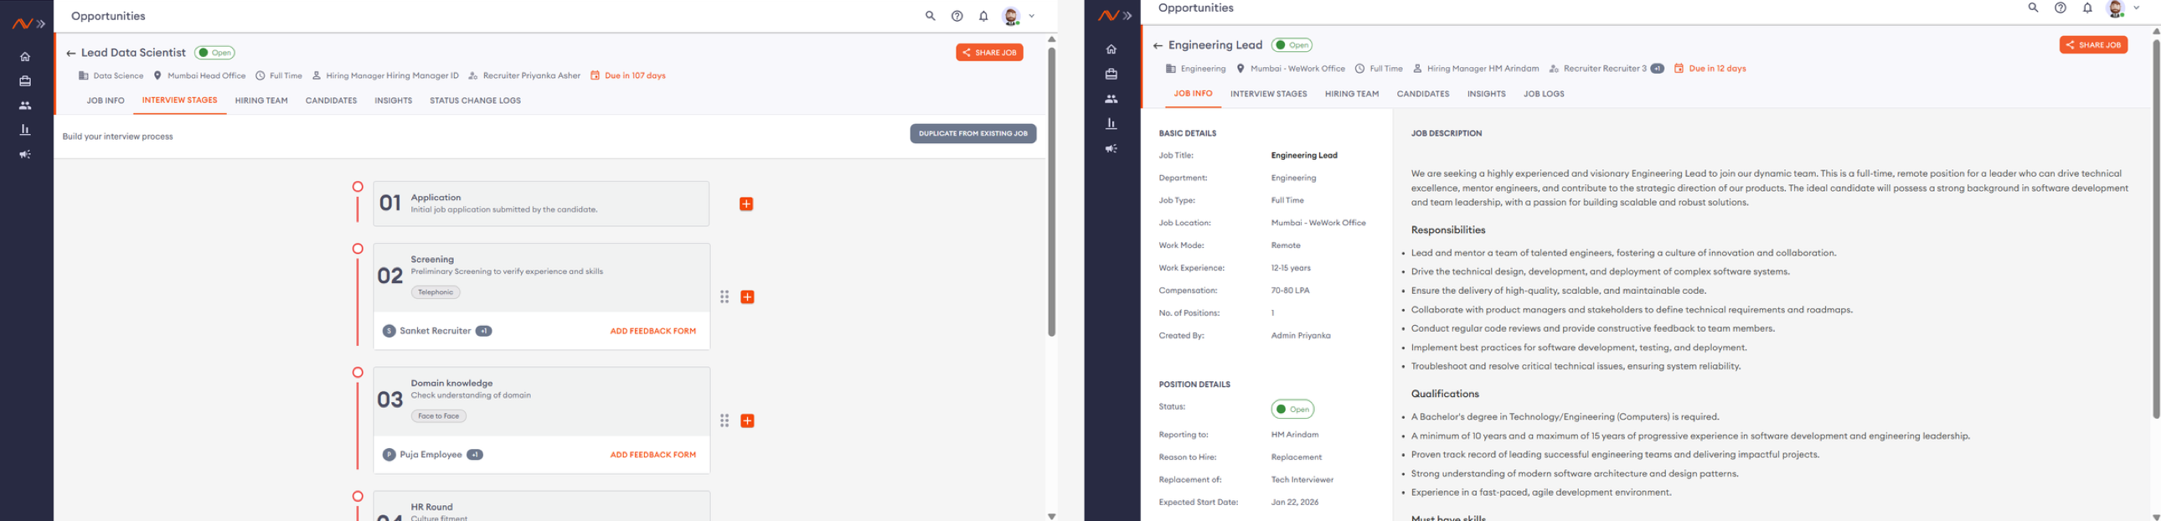The width and height of the screenshot is (2161, 521).
Task: Open Home icon in Lead Data Scientist window sidebar
Action: [x=25, y=57]
